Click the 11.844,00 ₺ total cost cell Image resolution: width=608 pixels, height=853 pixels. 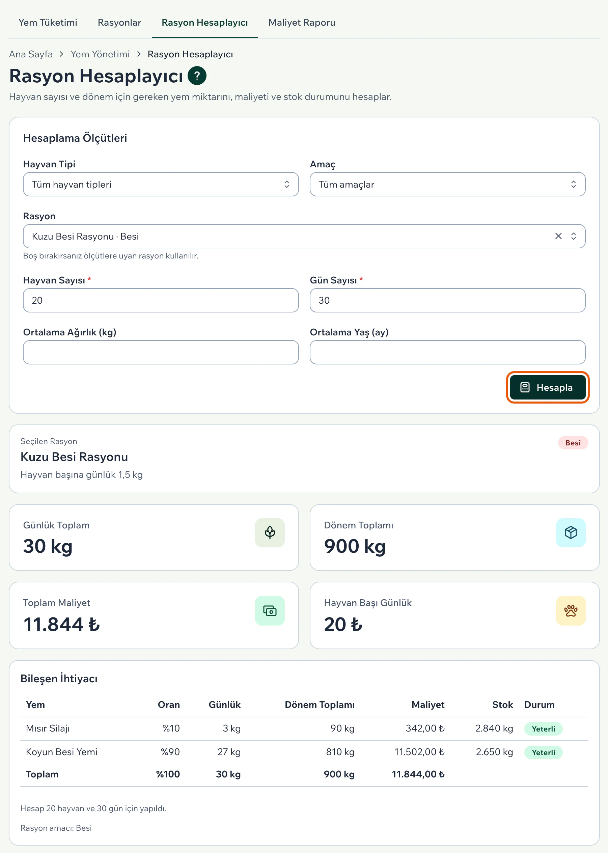pos(418,774)
